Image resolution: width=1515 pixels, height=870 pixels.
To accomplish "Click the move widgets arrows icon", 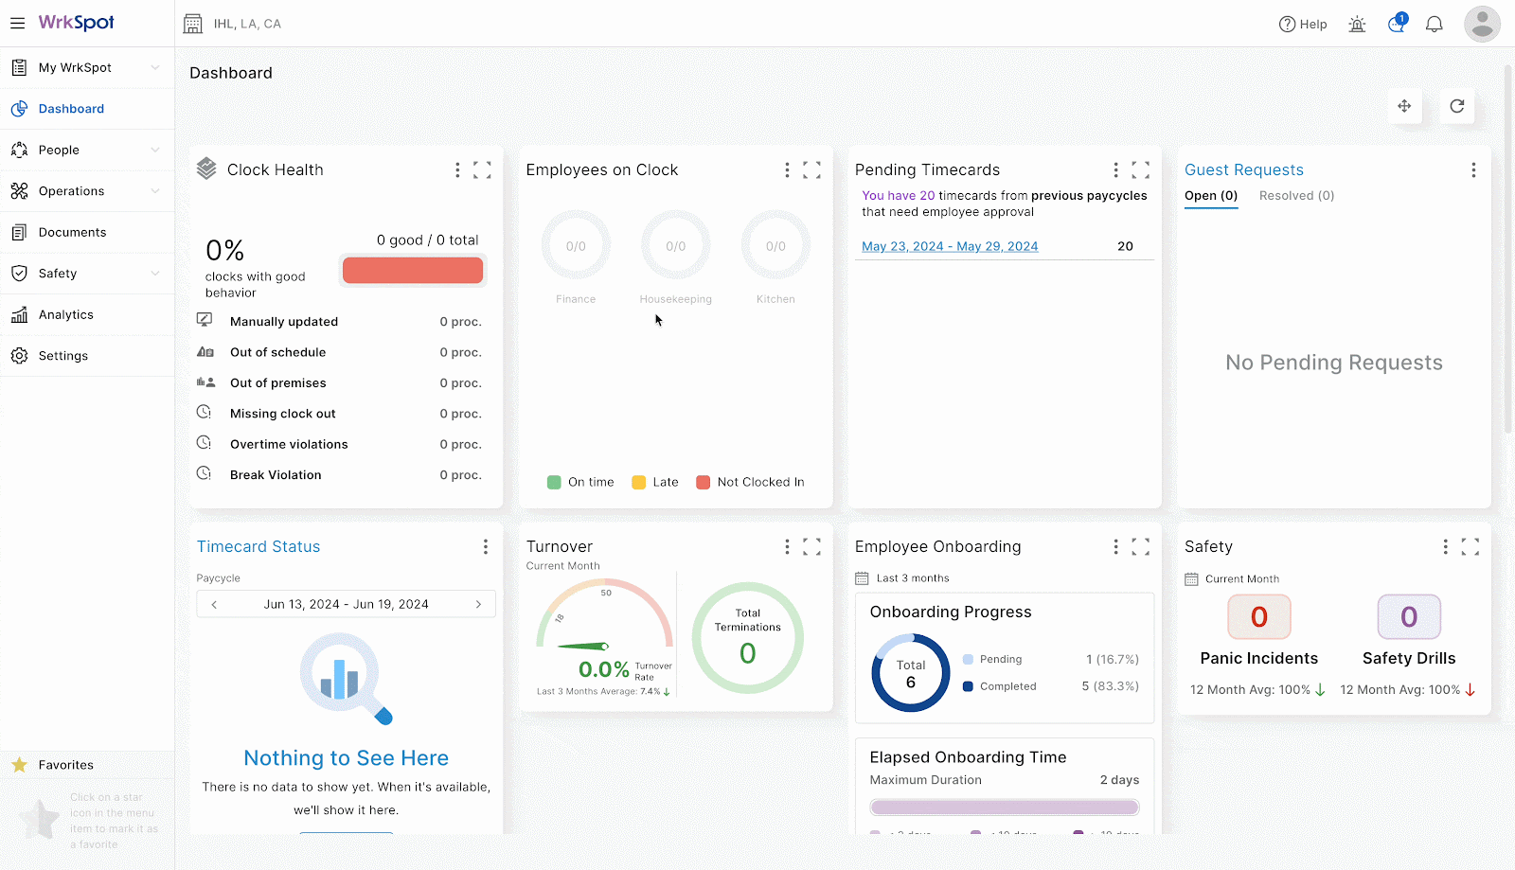I will (1404, 106).
